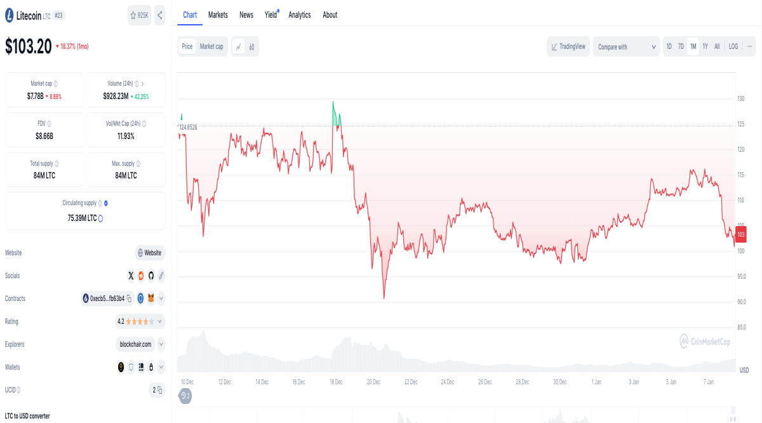Viewport: 762px width, 423px height.
Task: Open the TradingView chart button
Action: click(x=568, y=46)
